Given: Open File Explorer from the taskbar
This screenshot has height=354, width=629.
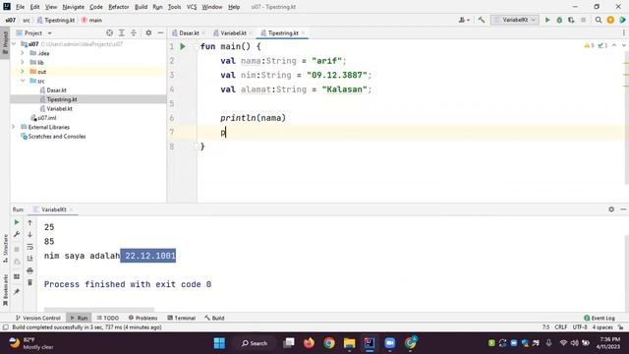Looking at the screenshot, I should pyautogui.click(x=350, y=343).
